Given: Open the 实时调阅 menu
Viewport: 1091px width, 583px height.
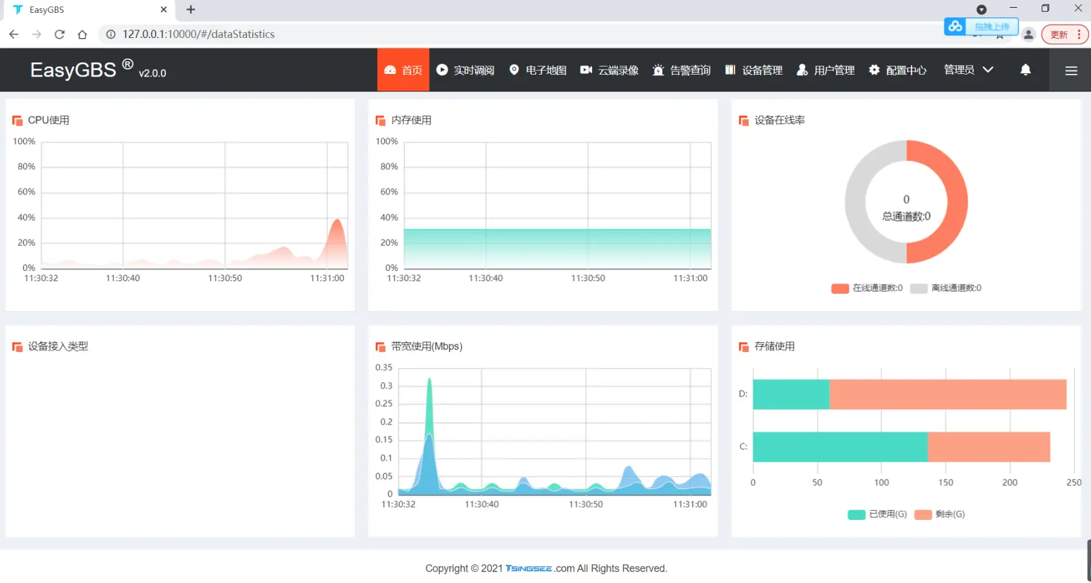Looking at the screenshot, I should tap(465, 70).
